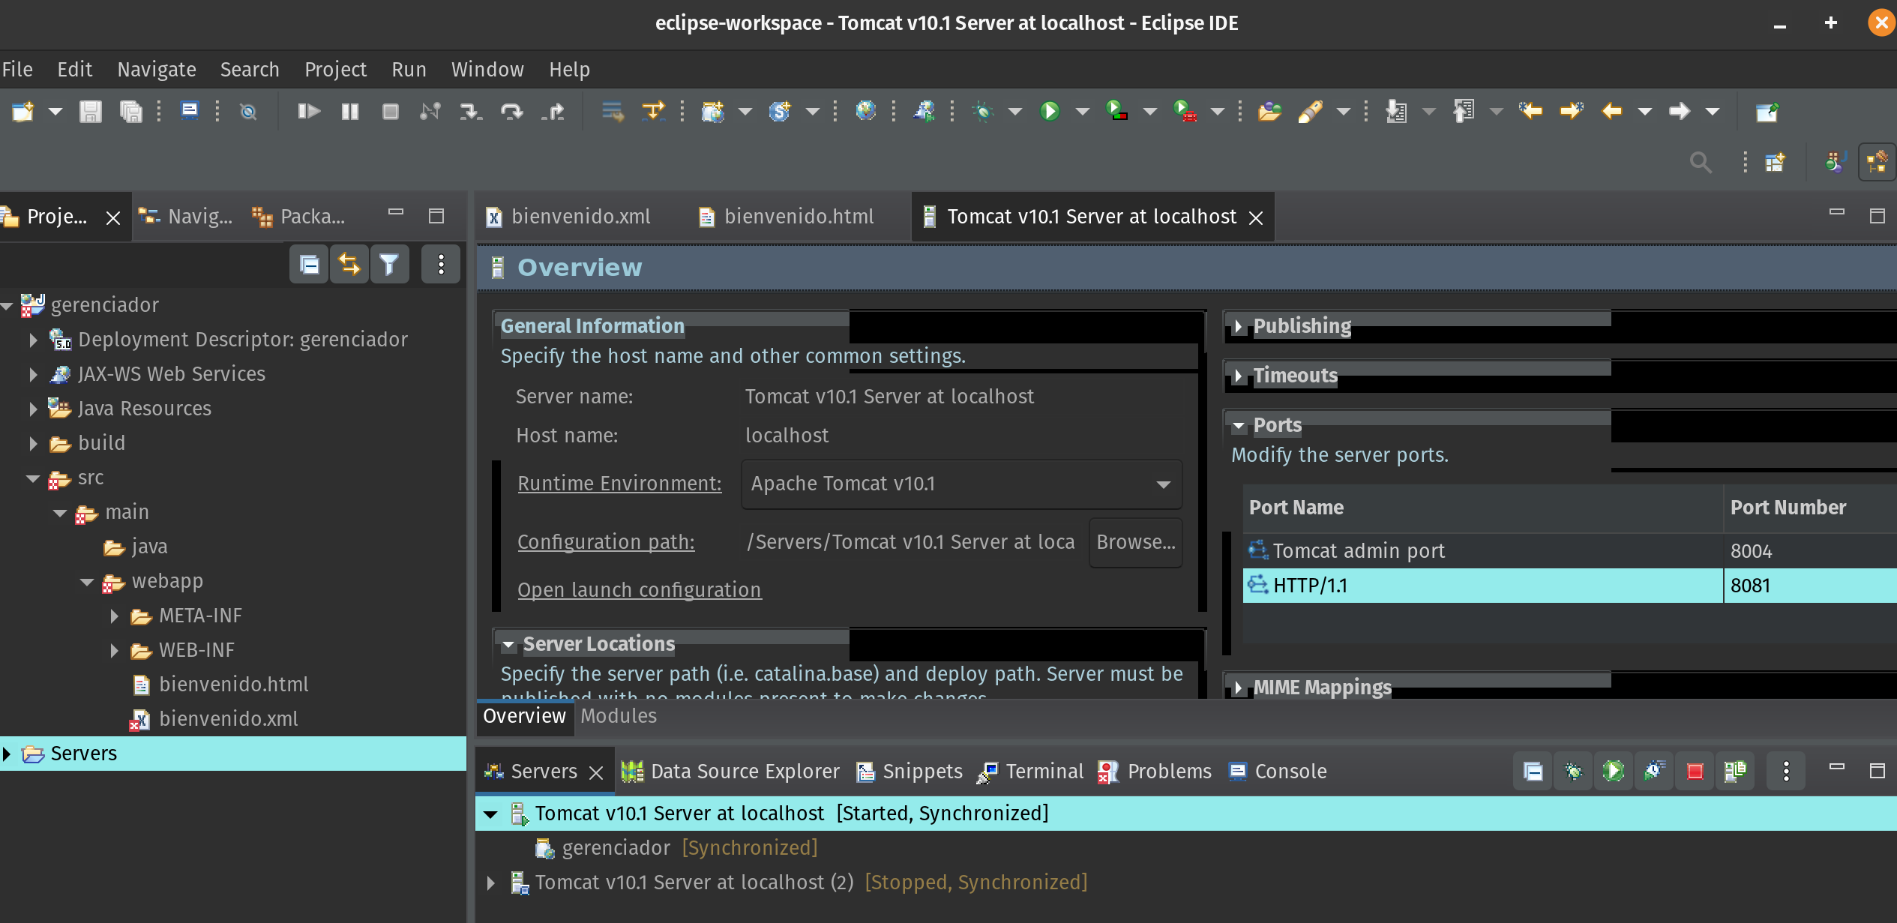Expand the Java Resources tree node
This screenshot has height=923, width=1897.
(33, 409)
